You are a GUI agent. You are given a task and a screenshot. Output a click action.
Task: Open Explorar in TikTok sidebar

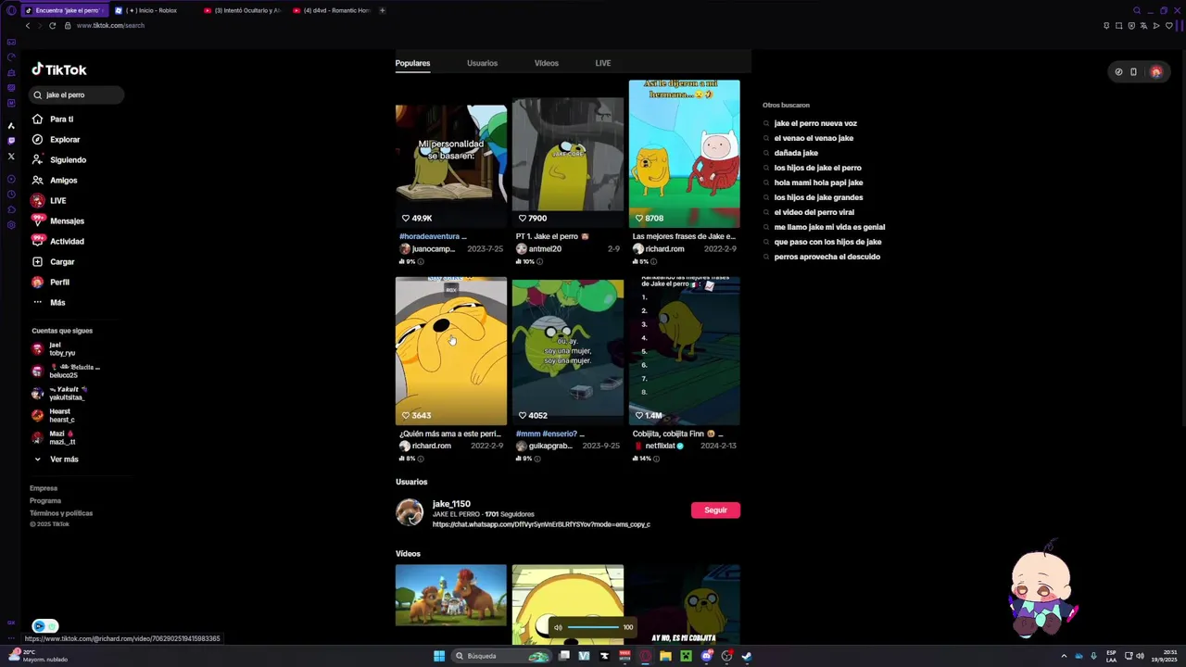click(x=65, y=139)
